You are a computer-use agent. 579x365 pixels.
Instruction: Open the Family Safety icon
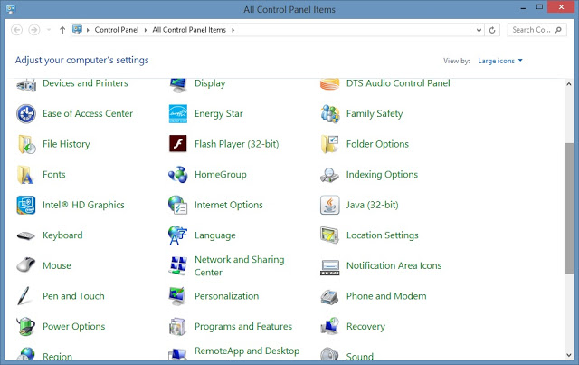coord(329,114)
